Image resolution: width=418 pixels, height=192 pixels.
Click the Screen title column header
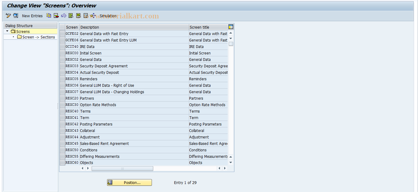click(x=209, y=27)
